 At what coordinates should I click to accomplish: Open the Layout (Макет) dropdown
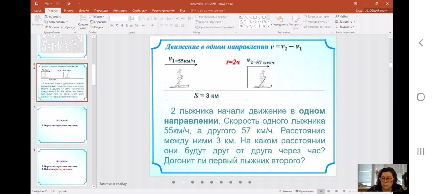pyautogui.click(x=97, y=17)
